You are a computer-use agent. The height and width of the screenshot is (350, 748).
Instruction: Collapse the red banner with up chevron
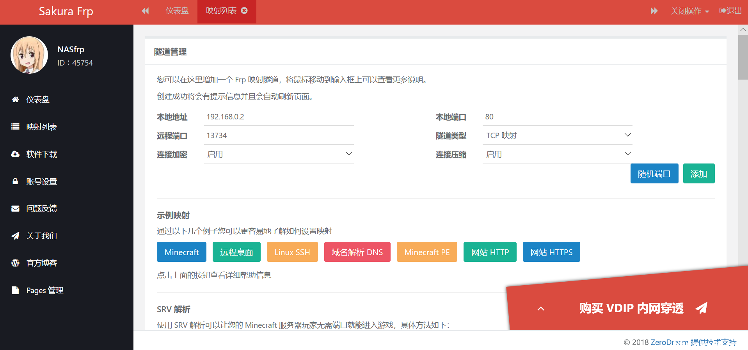click(x=541, y=309)
